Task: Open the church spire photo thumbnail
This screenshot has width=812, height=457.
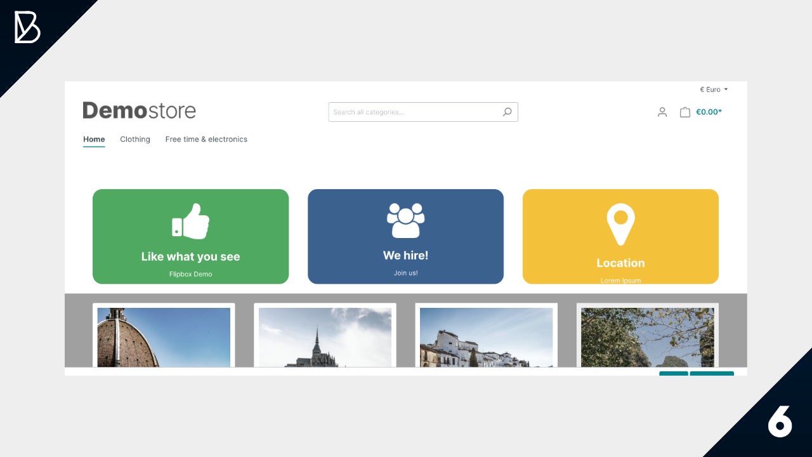Action: (x=325, y=336)
